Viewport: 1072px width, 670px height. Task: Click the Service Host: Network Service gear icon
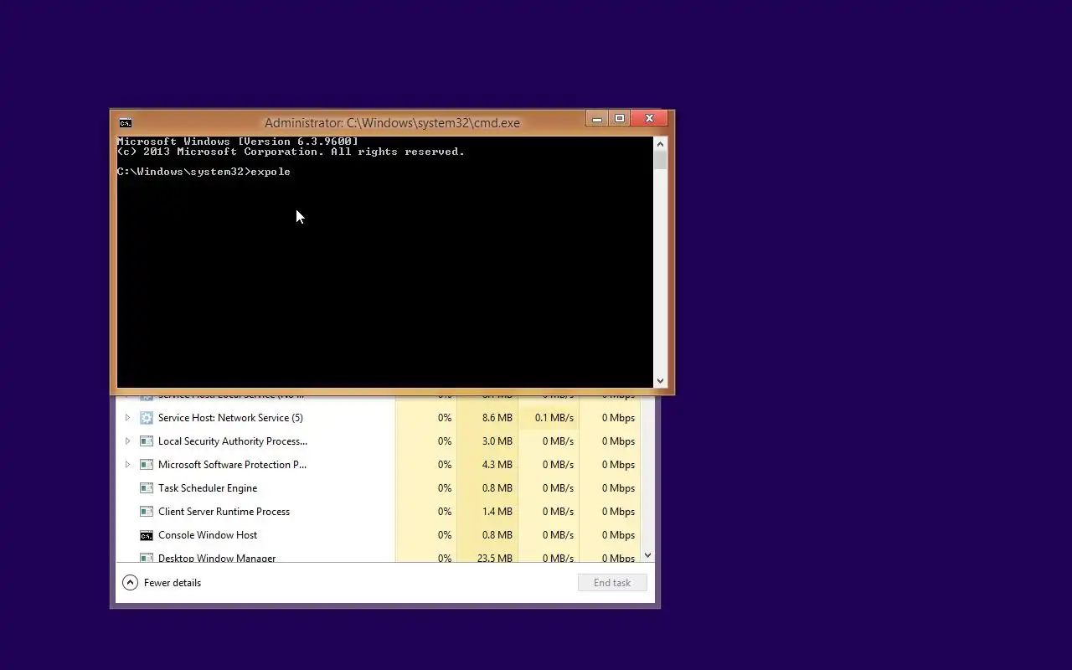146,418
